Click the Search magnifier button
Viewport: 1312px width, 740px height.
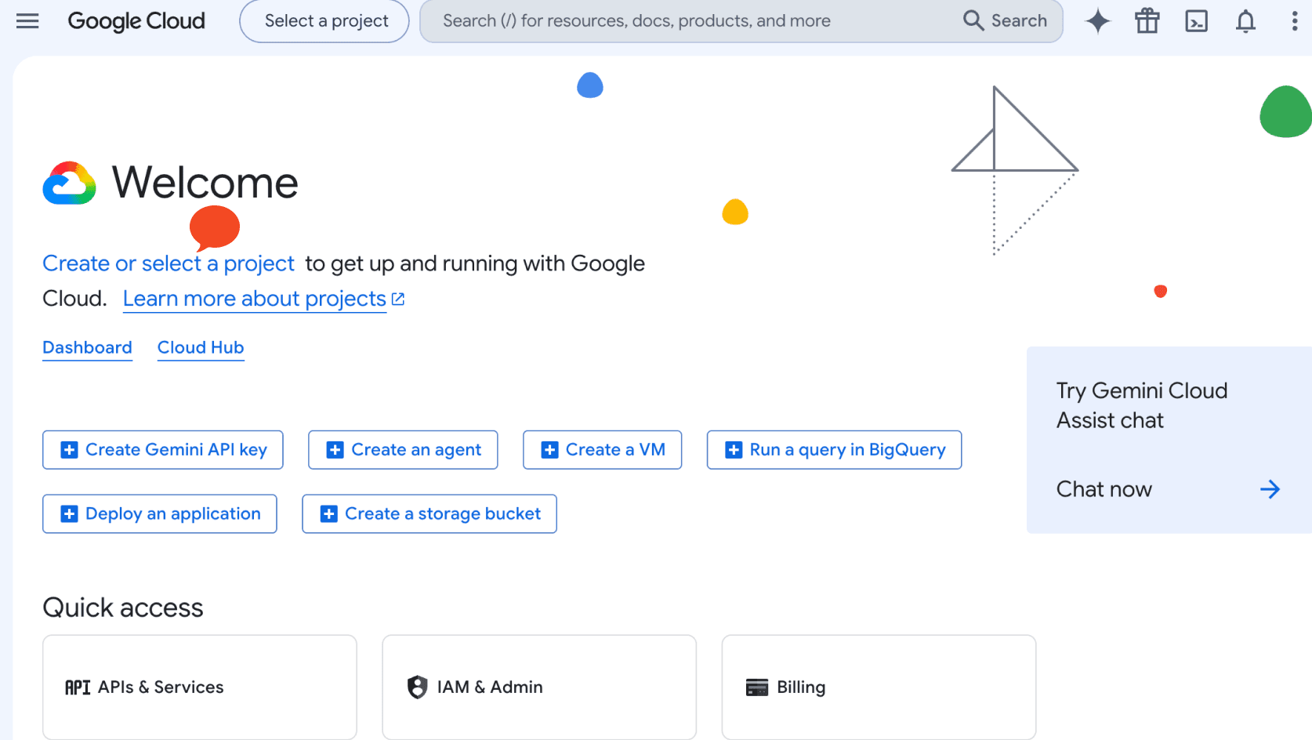tap(1005, 21)
